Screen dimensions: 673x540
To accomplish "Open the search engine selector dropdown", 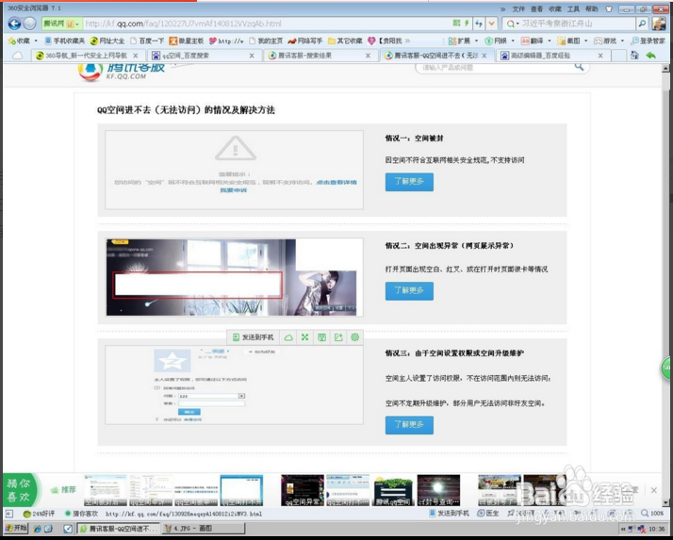I will (x=513, y=24).
